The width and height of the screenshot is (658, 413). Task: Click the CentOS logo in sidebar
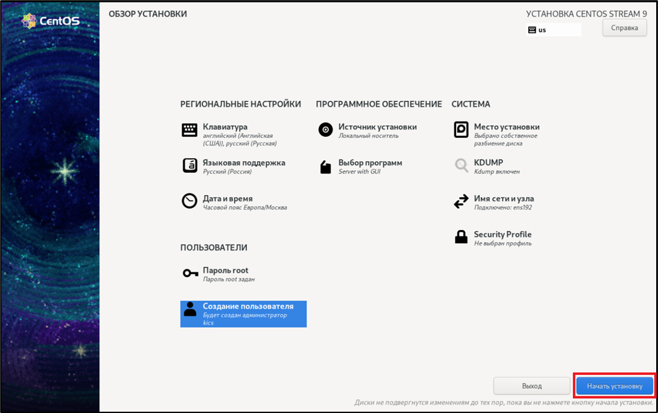50,20
